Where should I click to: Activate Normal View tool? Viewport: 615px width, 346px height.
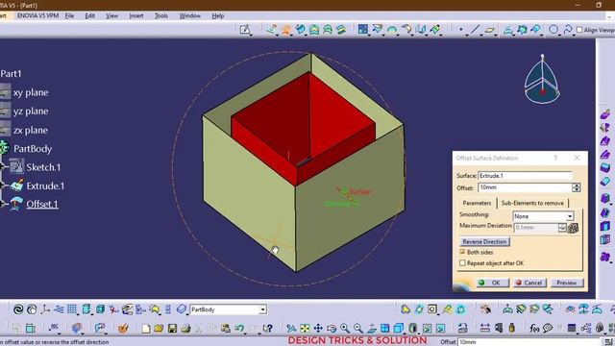click(x=372, y=328)
